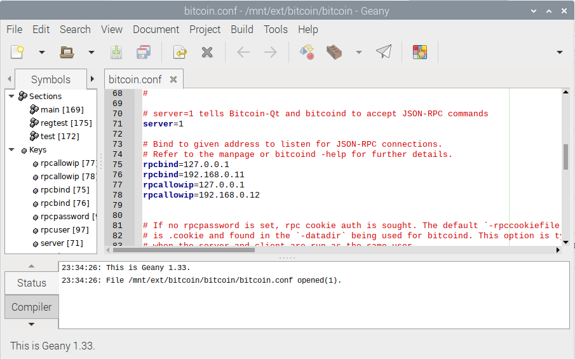Click the Build brick icon

pyautogui.click(x=334, y=52)
